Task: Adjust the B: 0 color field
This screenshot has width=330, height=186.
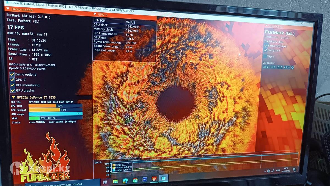Action: coord(279,67)
